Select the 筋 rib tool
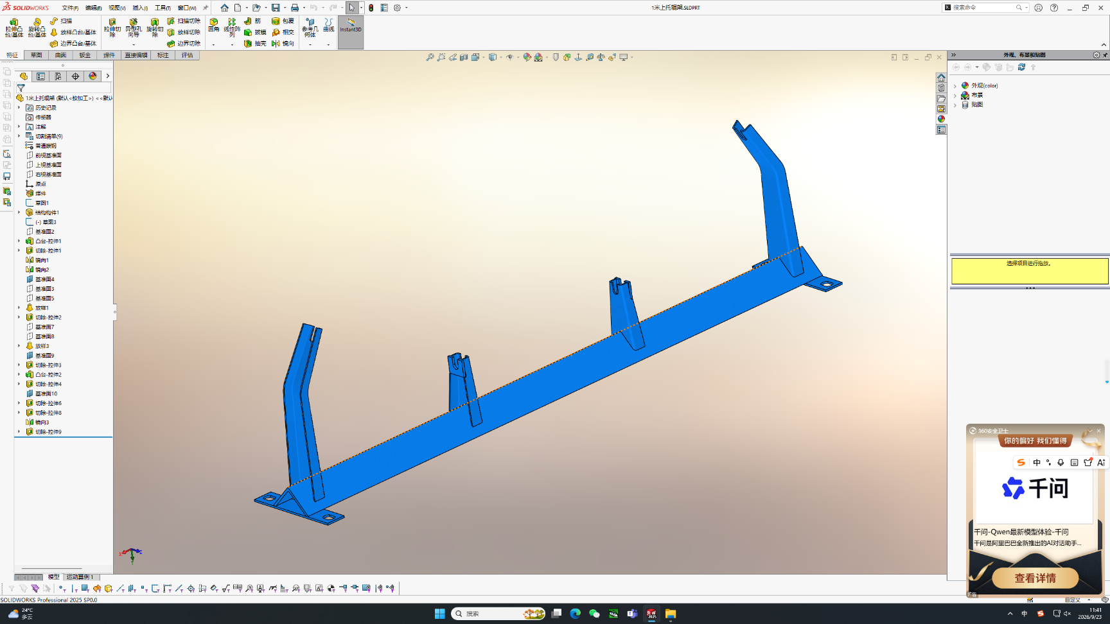The width and height of the screenshot is (1110, 624). coord(252,21)
